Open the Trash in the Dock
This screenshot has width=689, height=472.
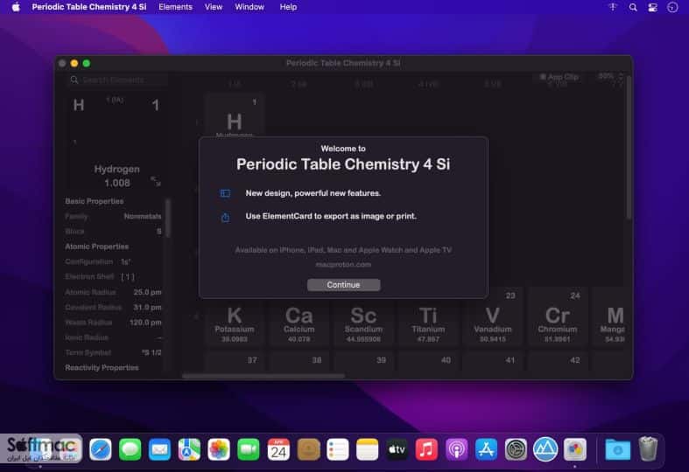click(x=648, y=449)
